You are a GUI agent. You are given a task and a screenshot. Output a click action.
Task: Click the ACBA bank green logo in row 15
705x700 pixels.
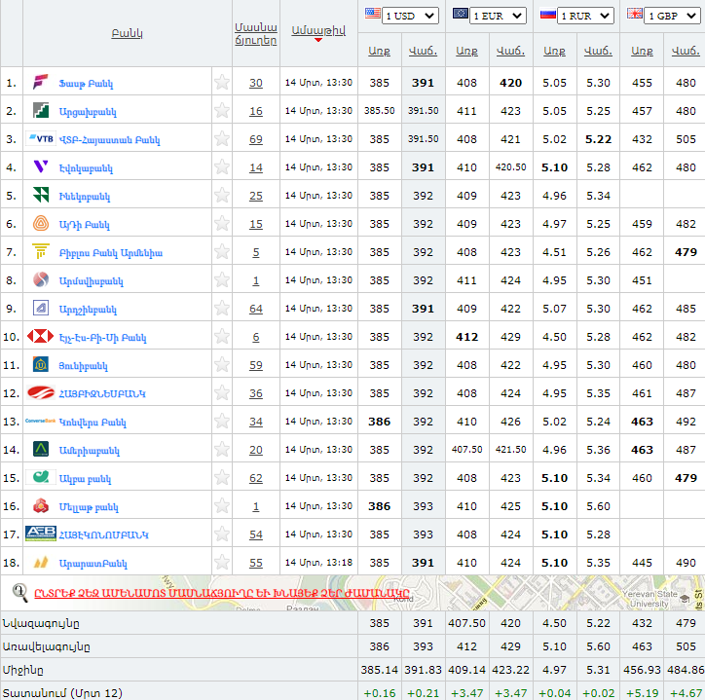(x=41, y=477)
